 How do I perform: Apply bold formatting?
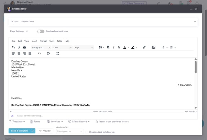[x=108, y=47]
